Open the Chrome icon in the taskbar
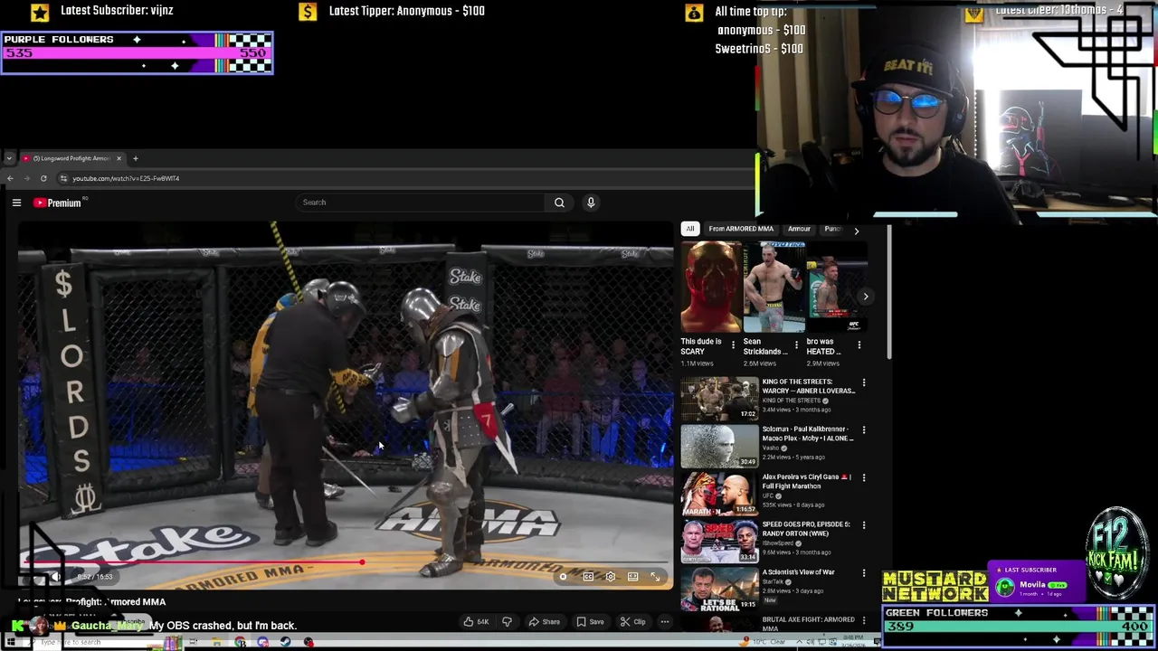Screen dimensions: 1158x651 click(x=240, y=642)
